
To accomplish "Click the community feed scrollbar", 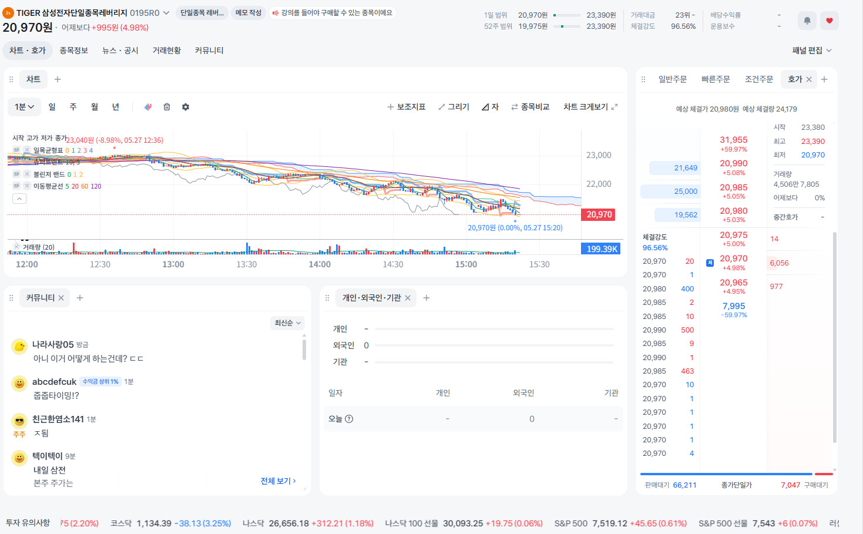I will pos(304,349).
